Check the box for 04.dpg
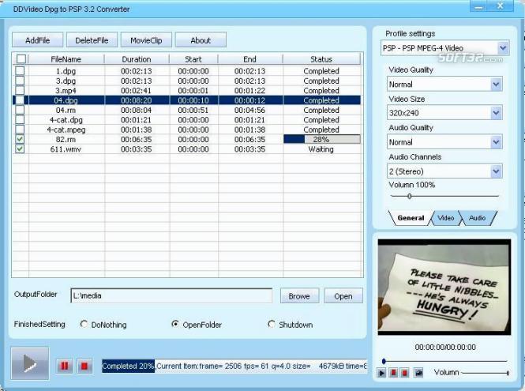 click(x=20, y=100)
